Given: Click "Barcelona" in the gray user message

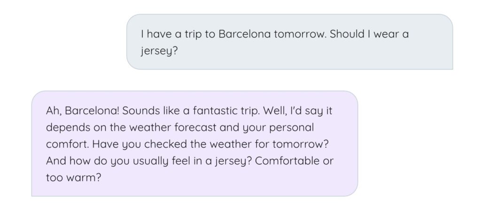Looking at the screenshot, I should coord(244,34).
